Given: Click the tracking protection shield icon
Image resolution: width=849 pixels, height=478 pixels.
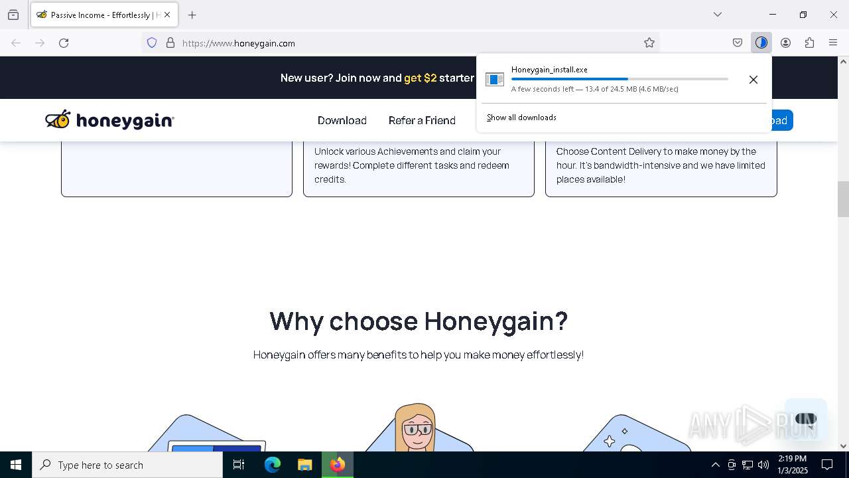Looking at the screenshot, I should (152, 43).
